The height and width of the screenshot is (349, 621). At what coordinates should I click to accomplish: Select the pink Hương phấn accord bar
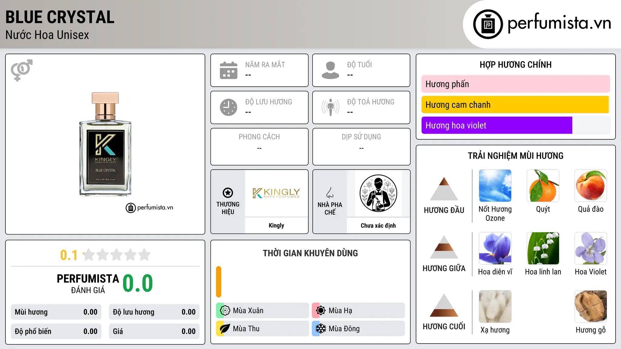(x=515, y=84)
